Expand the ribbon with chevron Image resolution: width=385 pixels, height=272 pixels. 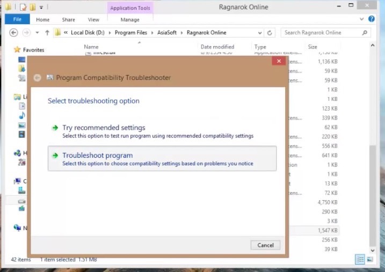tap(361, 19)
